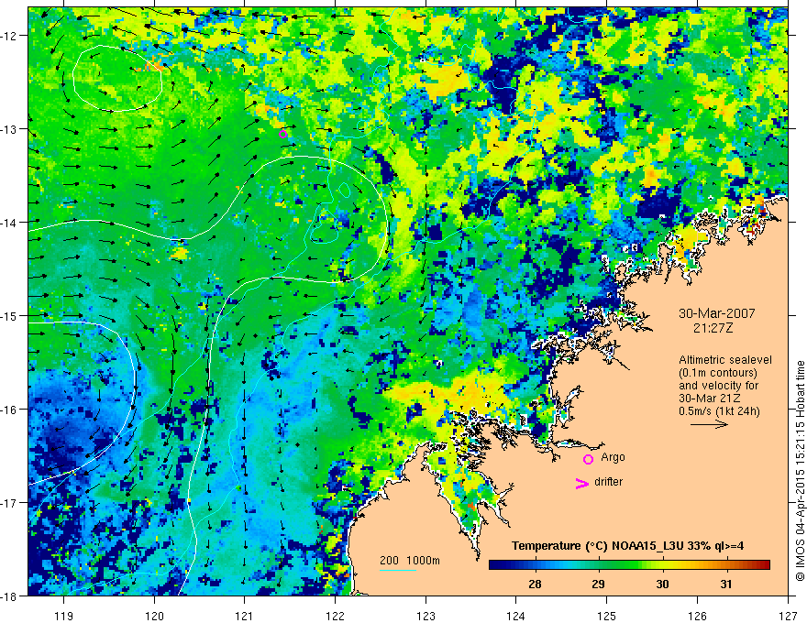Click the '-16' latitude axis label
This screenshot has height=623, width=807.
click(9, 410)
